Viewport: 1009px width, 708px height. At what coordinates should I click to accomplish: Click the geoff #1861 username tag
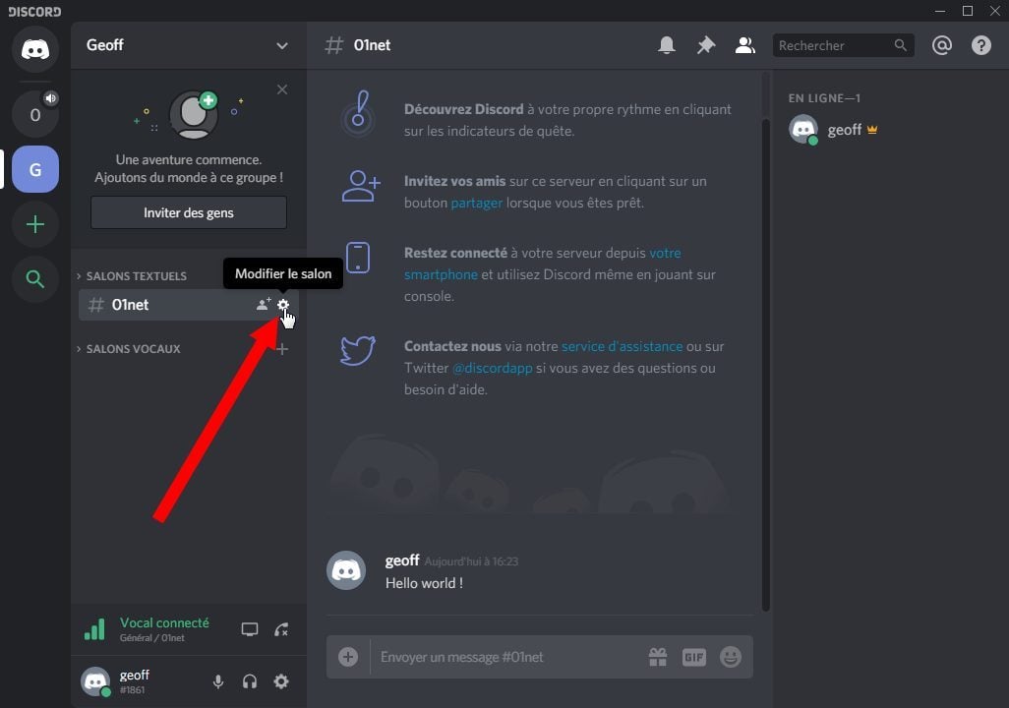(x=135, y=681)
